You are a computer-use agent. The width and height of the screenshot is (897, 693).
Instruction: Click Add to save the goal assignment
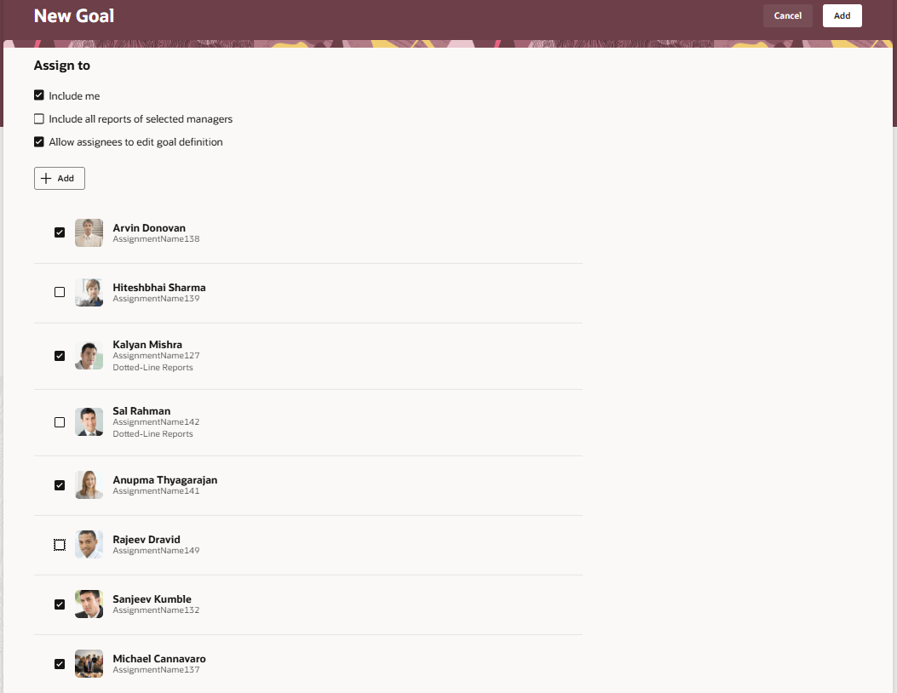click(842, 15)
